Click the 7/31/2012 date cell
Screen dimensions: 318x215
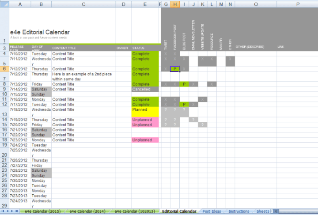(20, 185)
